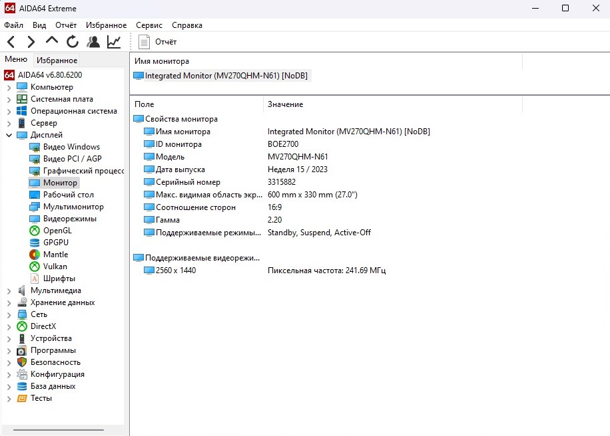Click the Forward navigation arrow

[x=31, y=42]
